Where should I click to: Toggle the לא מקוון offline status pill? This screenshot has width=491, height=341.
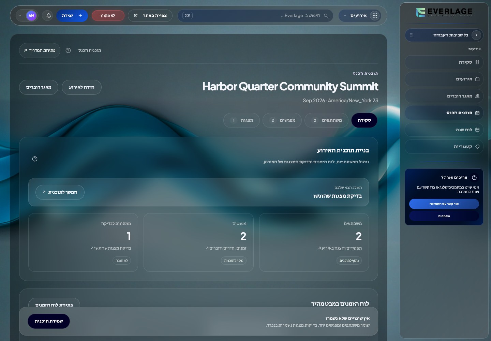[x=108, y=16]
